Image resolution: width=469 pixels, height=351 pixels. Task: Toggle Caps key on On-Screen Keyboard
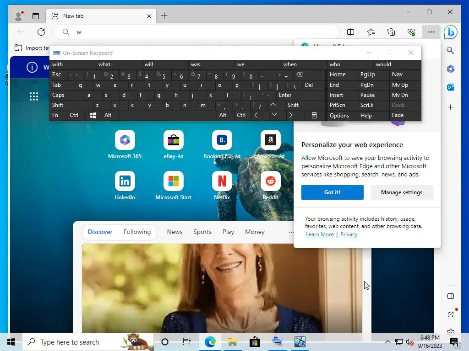pyautogui.click(x=67, y=95)
